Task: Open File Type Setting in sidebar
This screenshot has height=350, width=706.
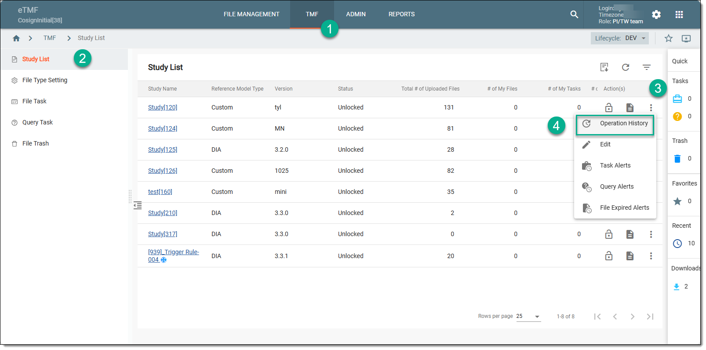Action: 64,80
